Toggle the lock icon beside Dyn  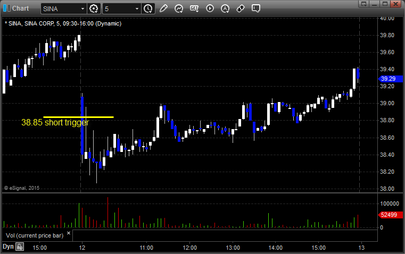tap(20, 247)
